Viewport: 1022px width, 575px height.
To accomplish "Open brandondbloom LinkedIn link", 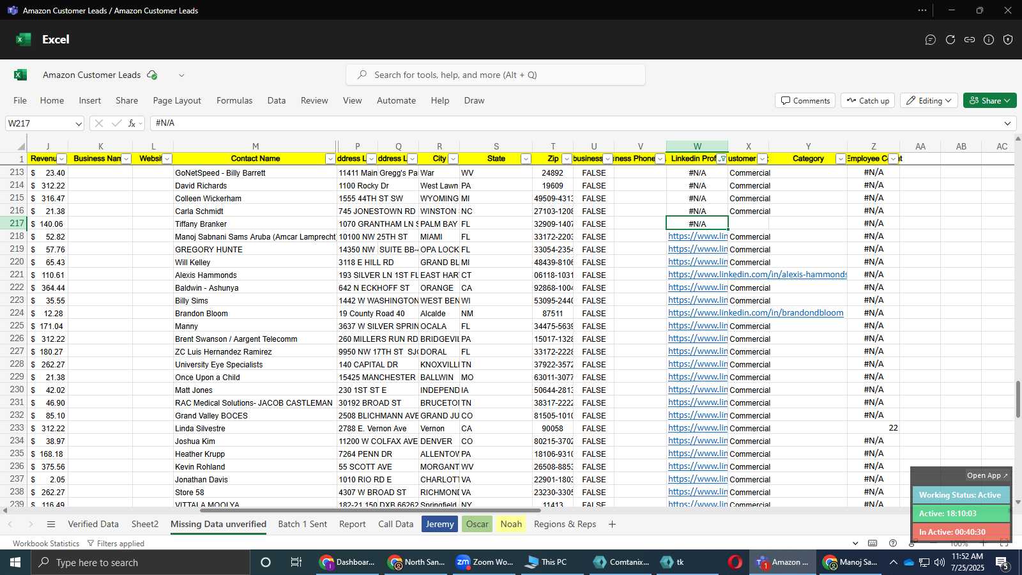I will coord(756,313).
